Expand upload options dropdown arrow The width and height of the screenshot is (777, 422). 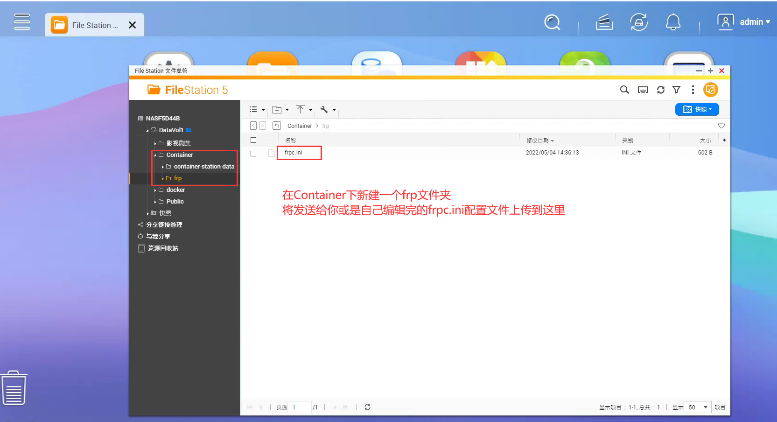[310, 110]
